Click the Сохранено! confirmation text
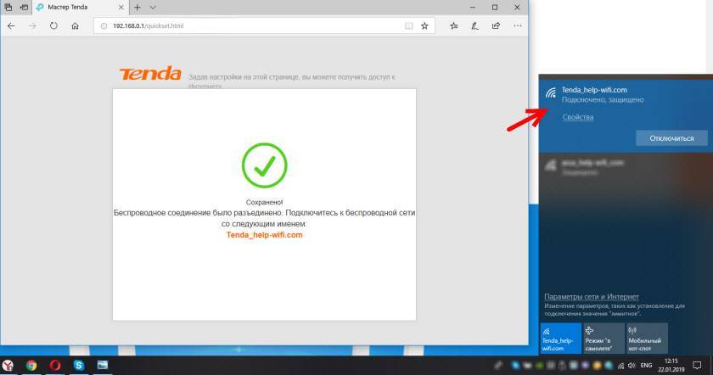 point(264,202)
